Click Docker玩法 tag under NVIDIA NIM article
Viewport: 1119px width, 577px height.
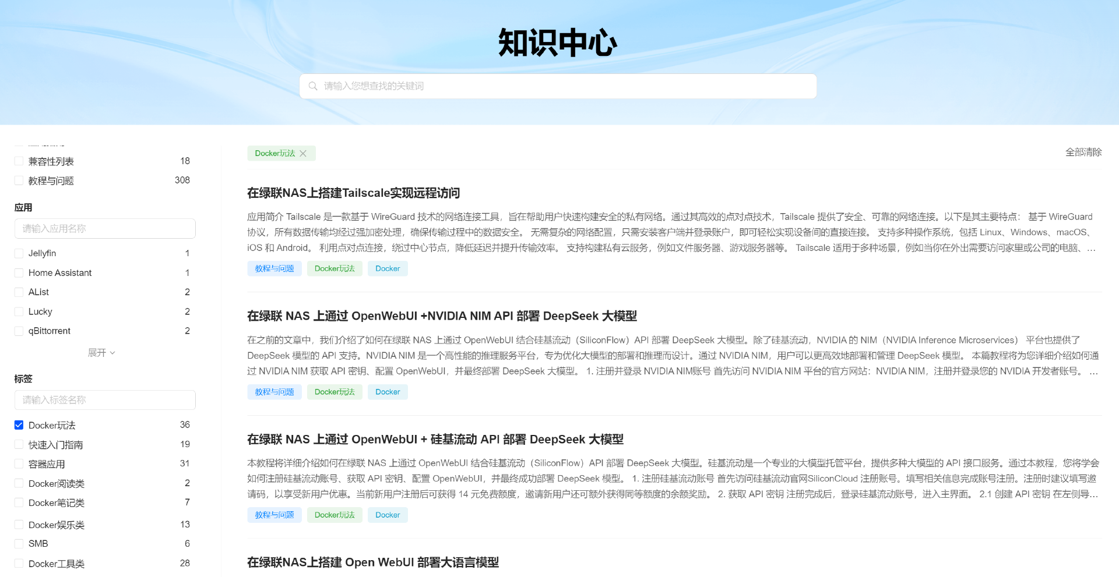pyautogui.click(x=335, y=392)
